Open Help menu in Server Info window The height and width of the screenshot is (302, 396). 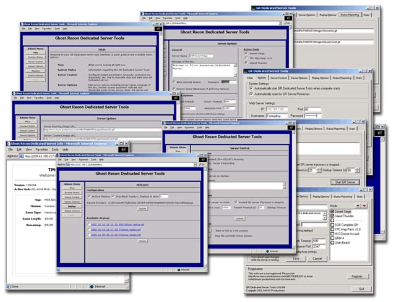click(x=66, y=149)
